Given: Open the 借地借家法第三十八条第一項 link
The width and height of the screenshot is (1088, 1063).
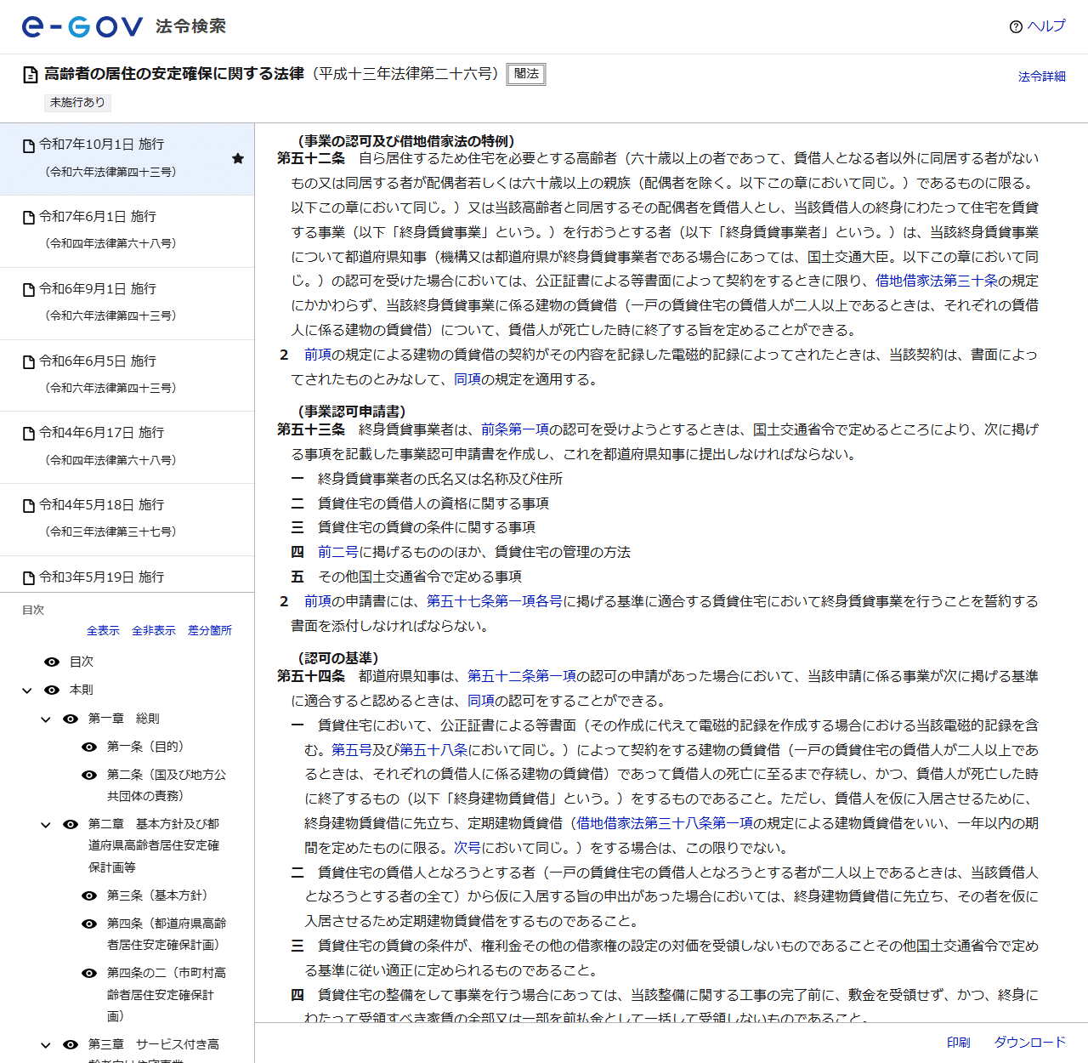Looking at the screenshot, I should (665, 823).
